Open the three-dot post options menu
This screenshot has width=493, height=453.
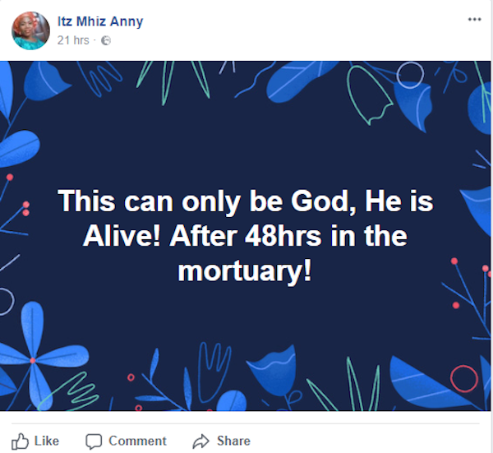point(474,19)
